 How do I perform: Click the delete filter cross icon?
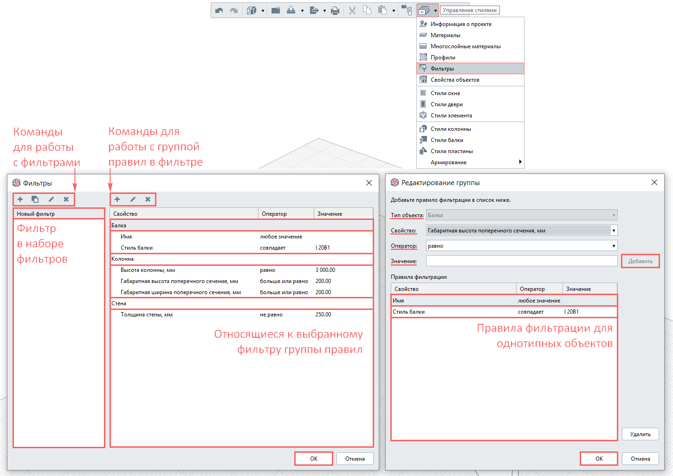click(66, 199)
